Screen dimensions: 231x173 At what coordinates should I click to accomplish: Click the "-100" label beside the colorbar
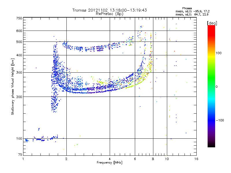pyautogui.click(x=220, y=120)
